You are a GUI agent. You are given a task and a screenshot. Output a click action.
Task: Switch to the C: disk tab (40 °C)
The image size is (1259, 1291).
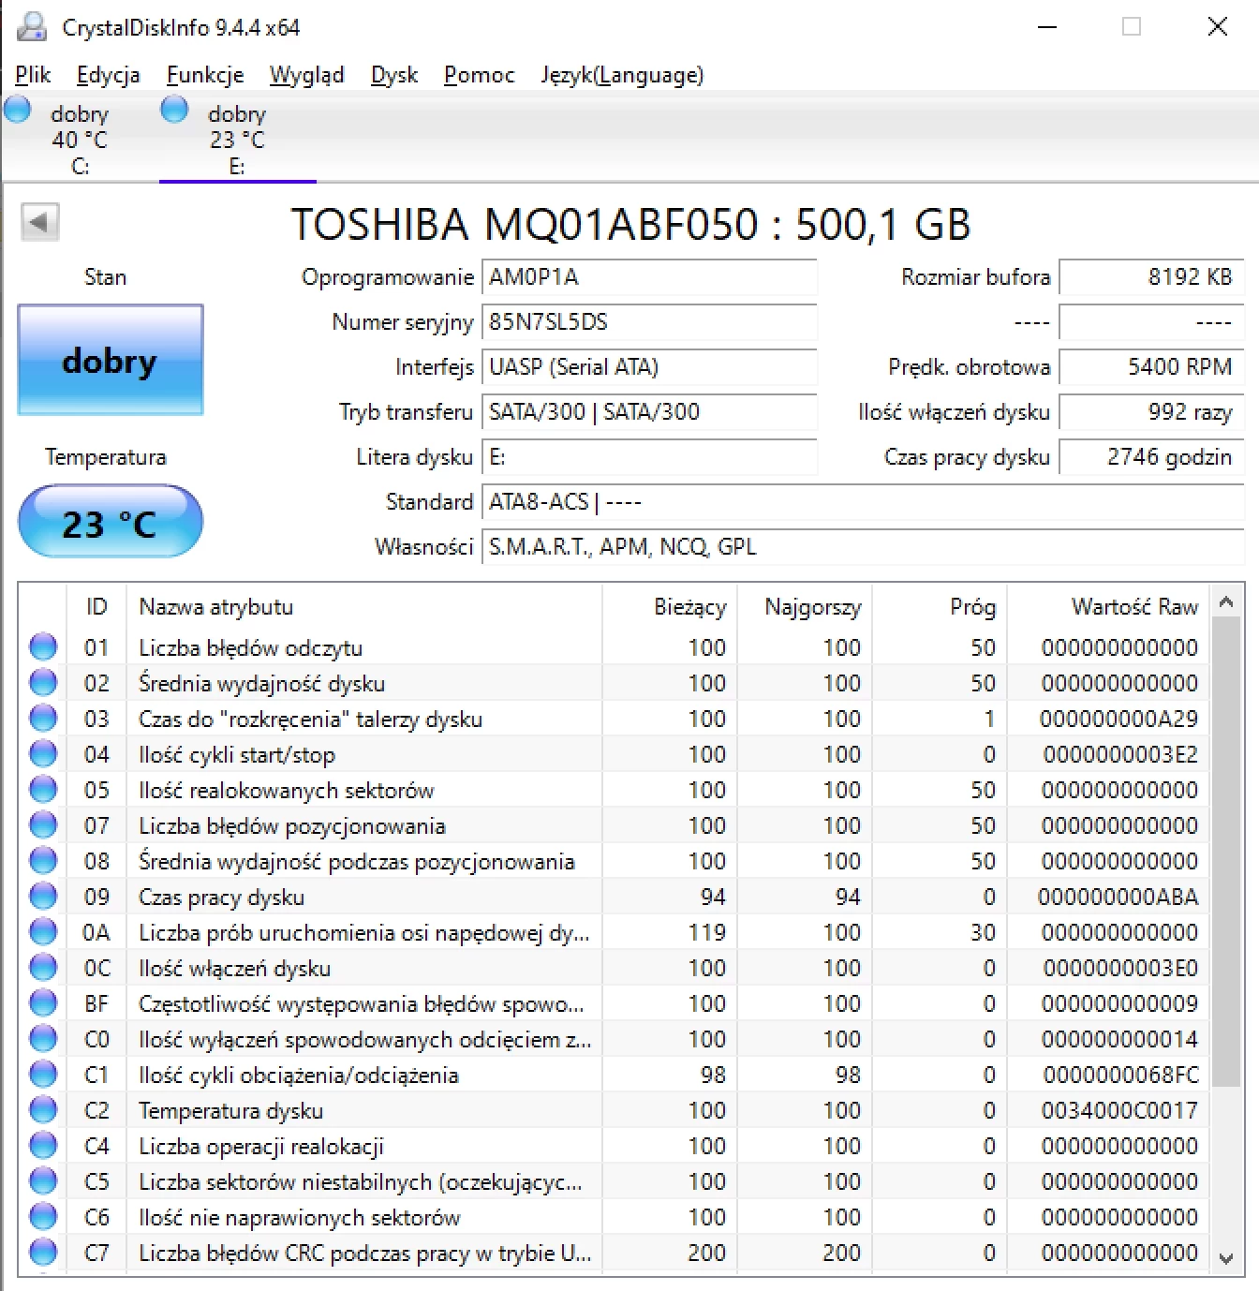tap(80, 139)
